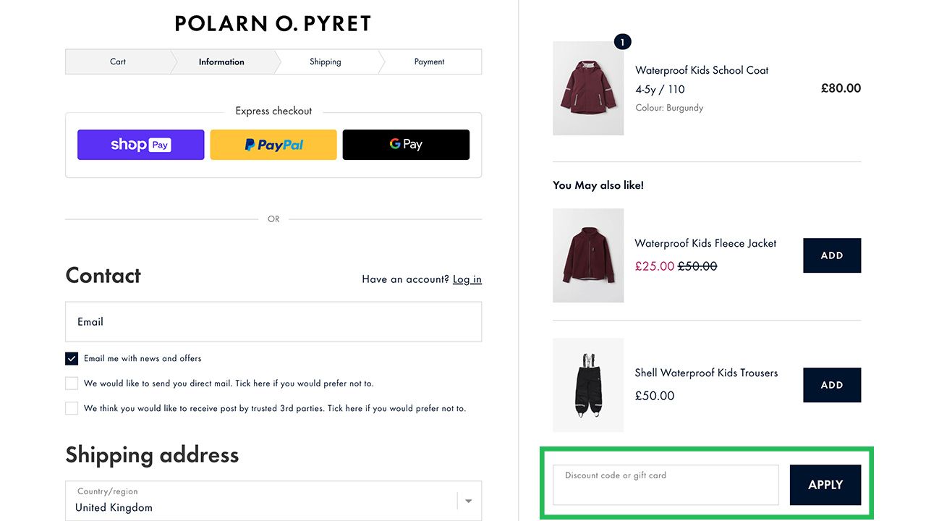Jump to the Shipping step

325,62
